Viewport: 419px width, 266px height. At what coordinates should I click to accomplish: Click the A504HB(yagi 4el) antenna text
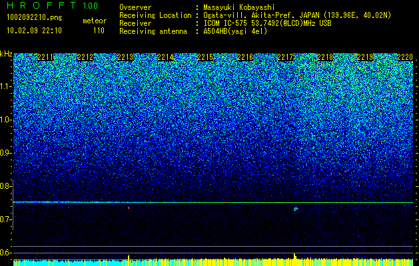[235, 31]
